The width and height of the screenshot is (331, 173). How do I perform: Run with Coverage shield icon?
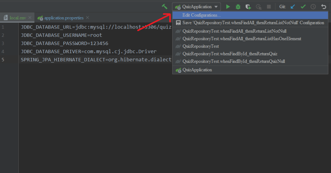pos(248,6)
